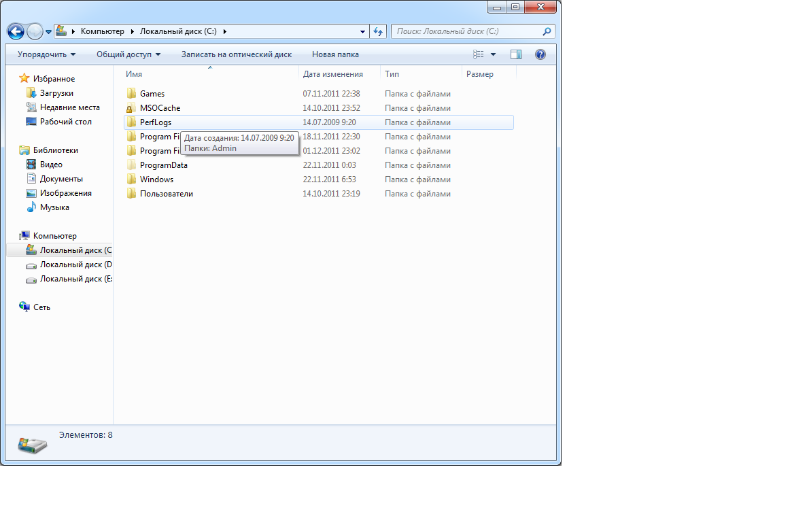Viewport: 790px width, 529px height.
Task: Click Локальный диск (C:) breadcrumb
Action: (178, 31)
